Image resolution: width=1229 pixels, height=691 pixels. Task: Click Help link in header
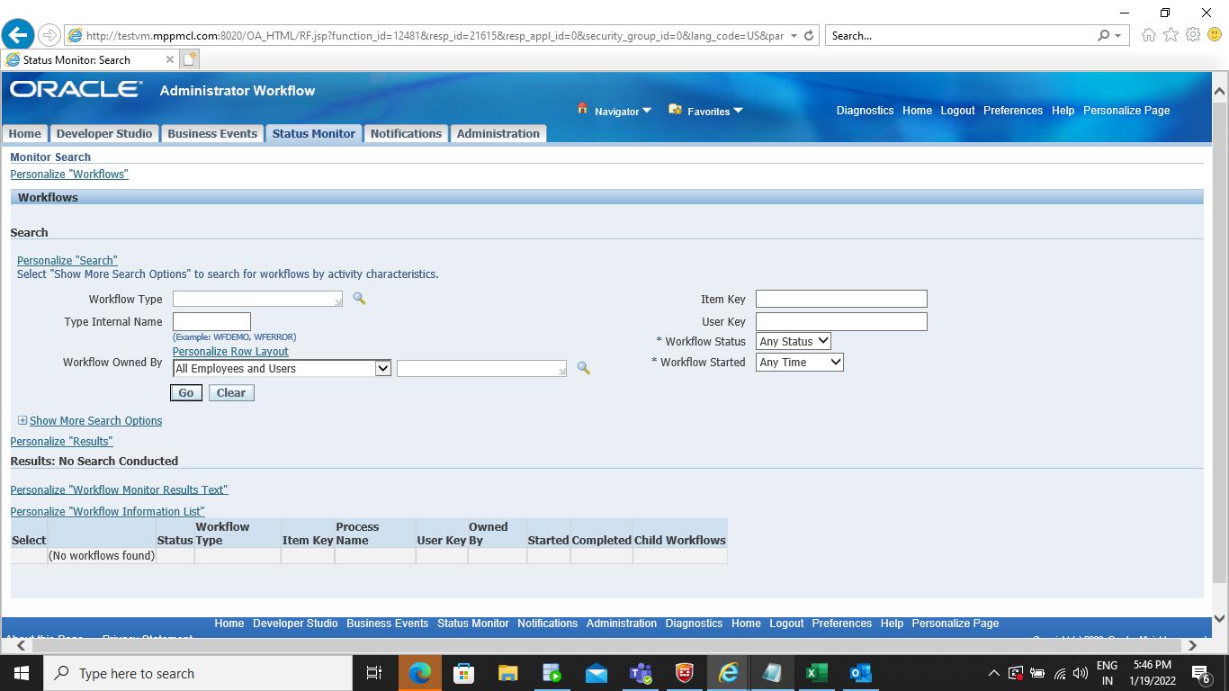[1063, 111]
